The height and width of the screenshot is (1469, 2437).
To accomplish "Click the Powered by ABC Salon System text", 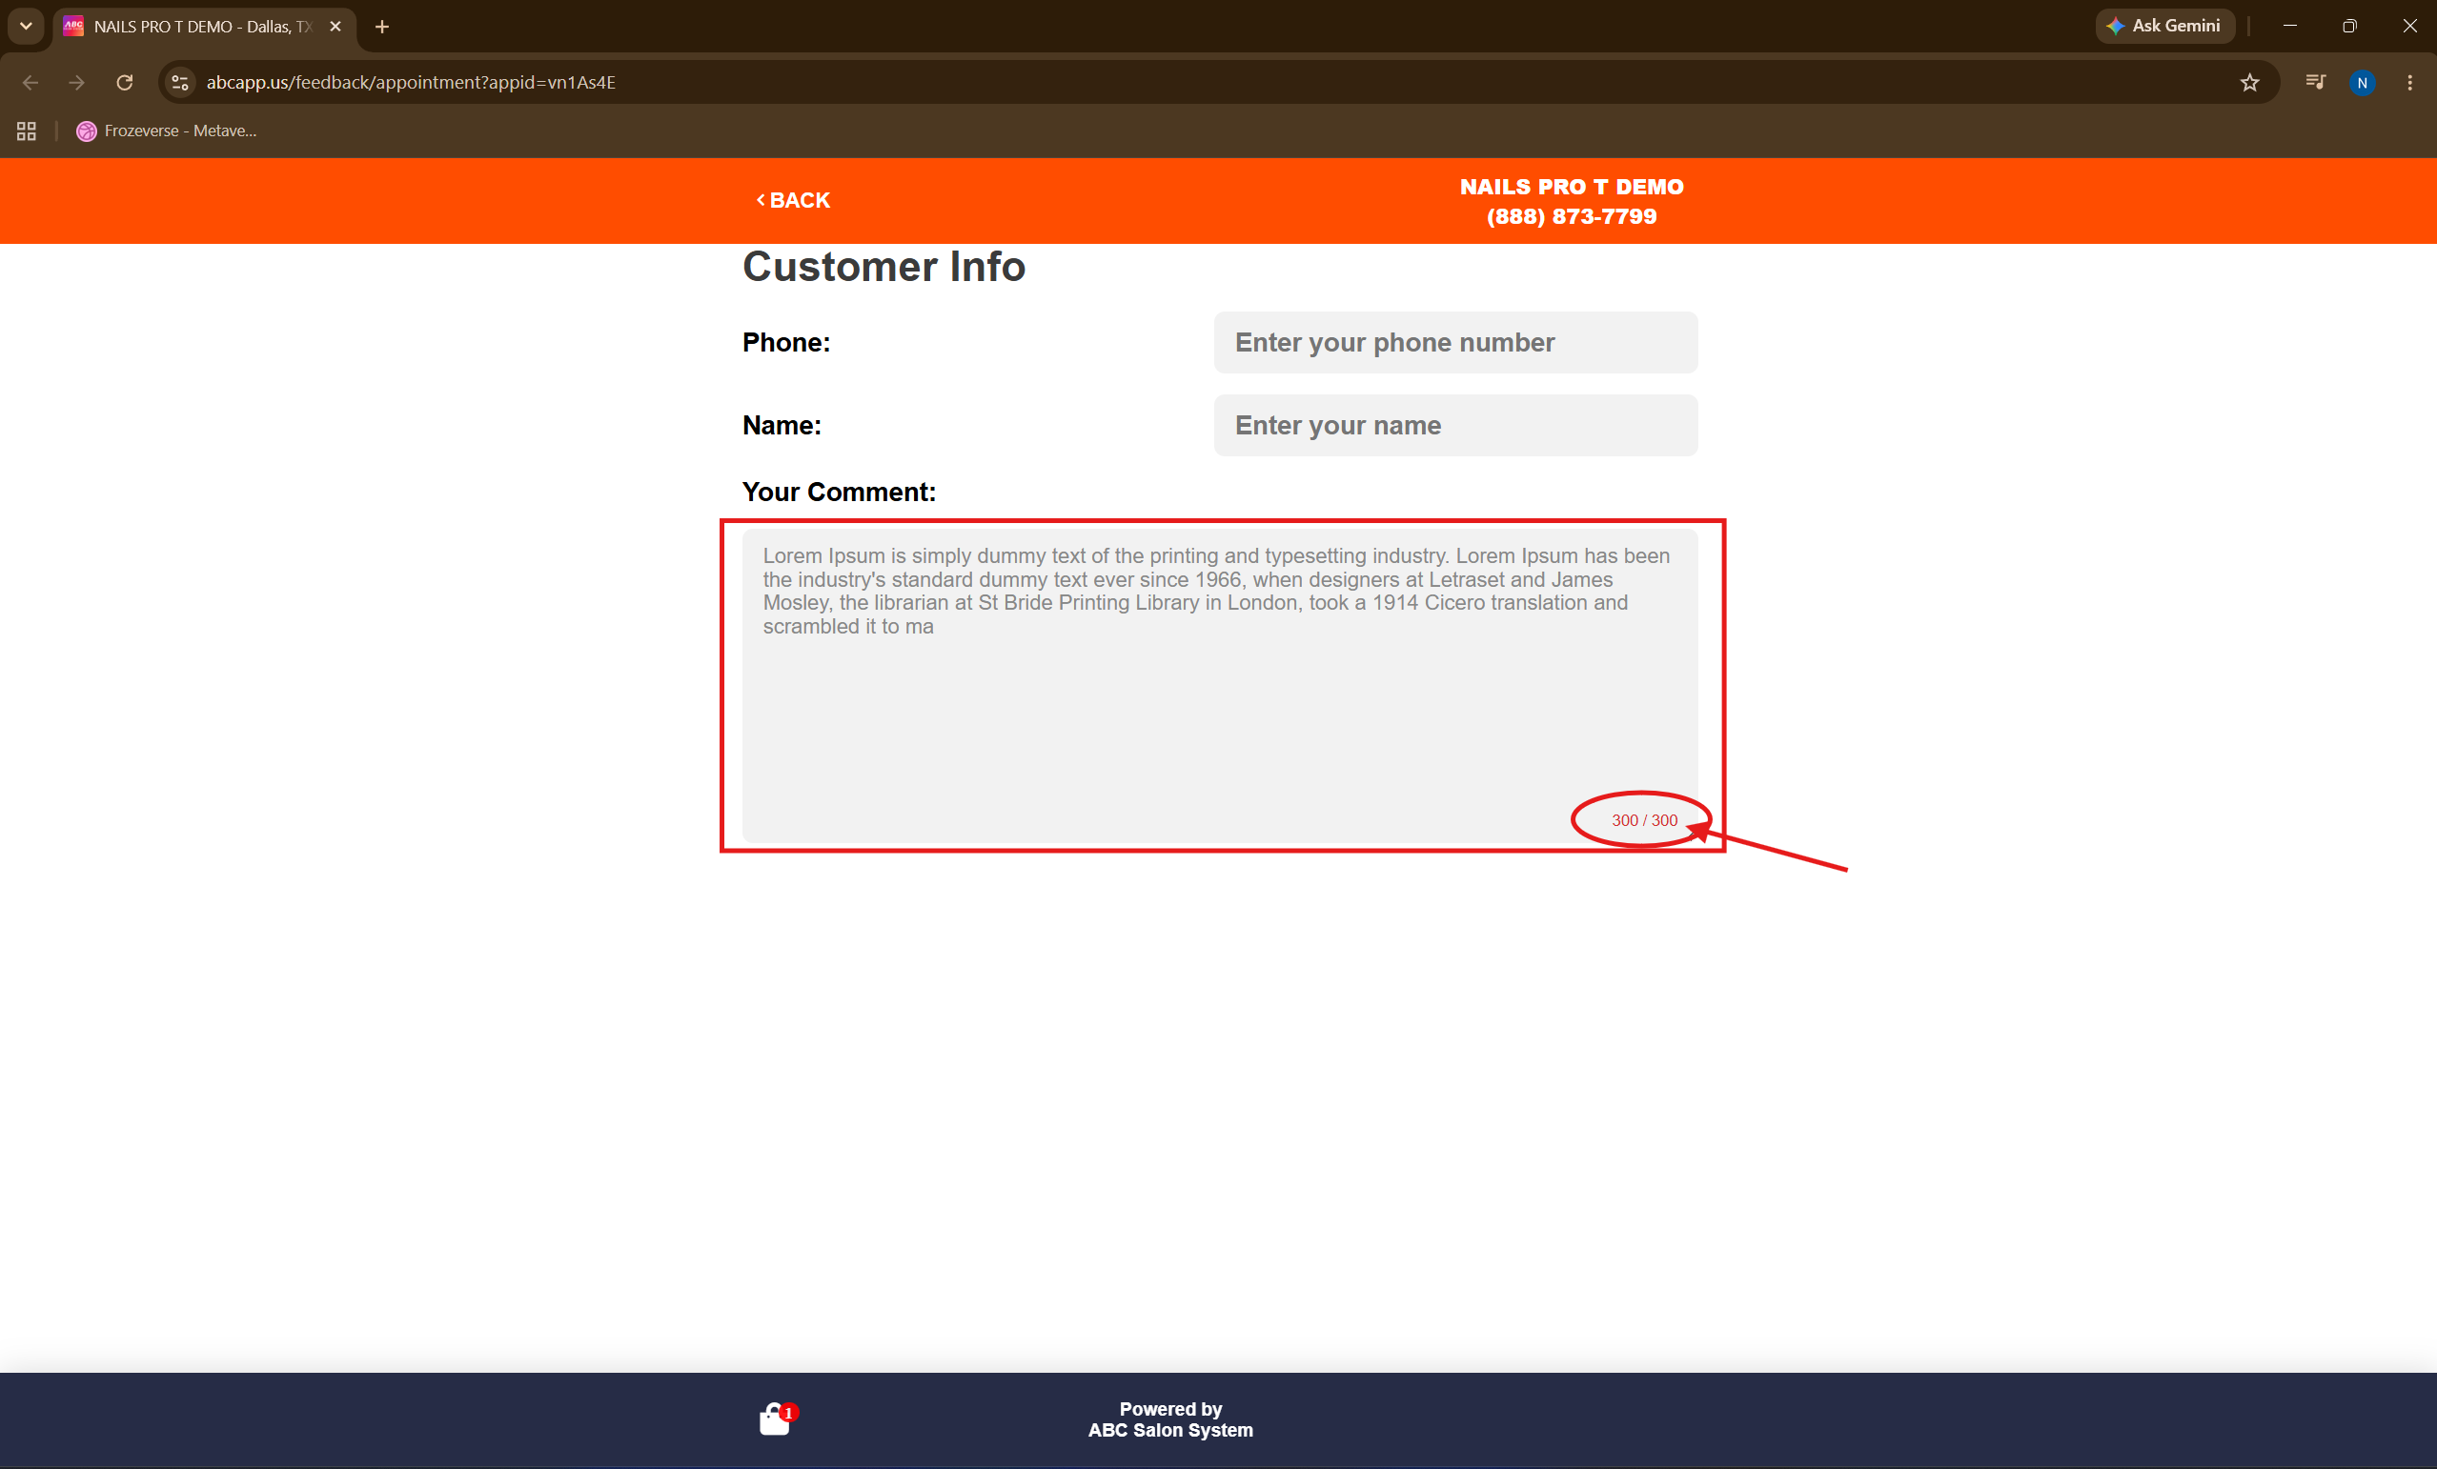I will [1170, 1419].
